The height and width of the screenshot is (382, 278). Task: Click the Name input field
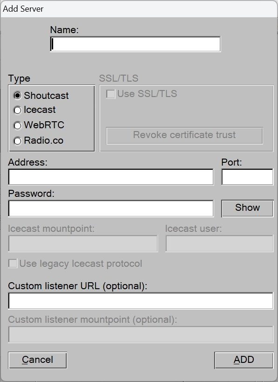135,44
